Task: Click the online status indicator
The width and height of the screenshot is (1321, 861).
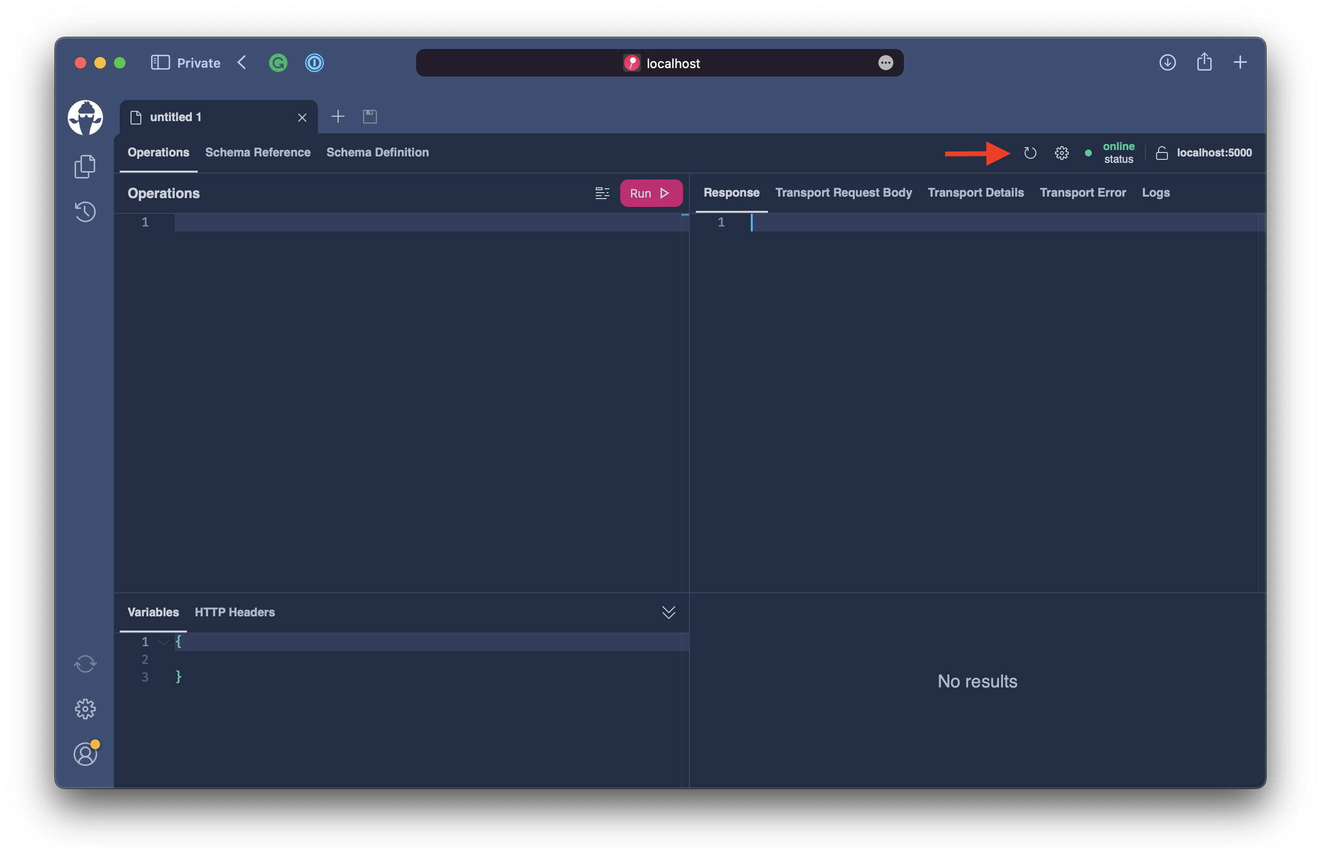Action: 1110,152
